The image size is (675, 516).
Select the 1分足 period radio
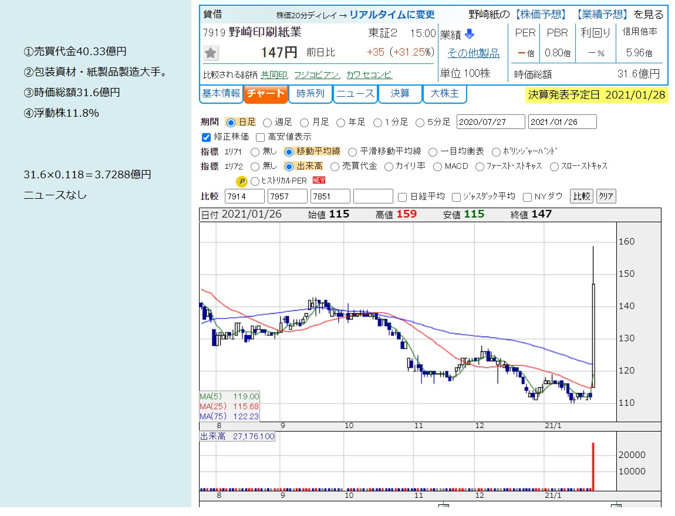click(377, 123)
